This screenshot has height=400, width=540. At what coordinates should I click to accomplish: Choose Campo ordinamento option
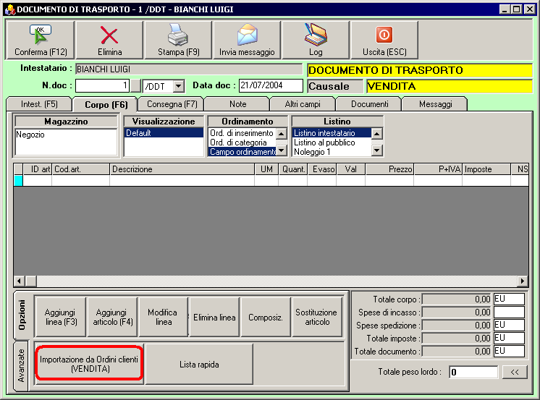242,151
